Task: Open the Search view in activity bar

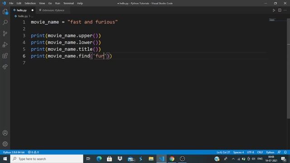Action: 5,22
